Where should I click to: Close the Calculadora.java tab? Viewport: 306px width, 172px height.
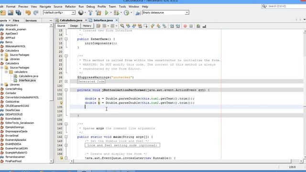(x=86, y=20)
